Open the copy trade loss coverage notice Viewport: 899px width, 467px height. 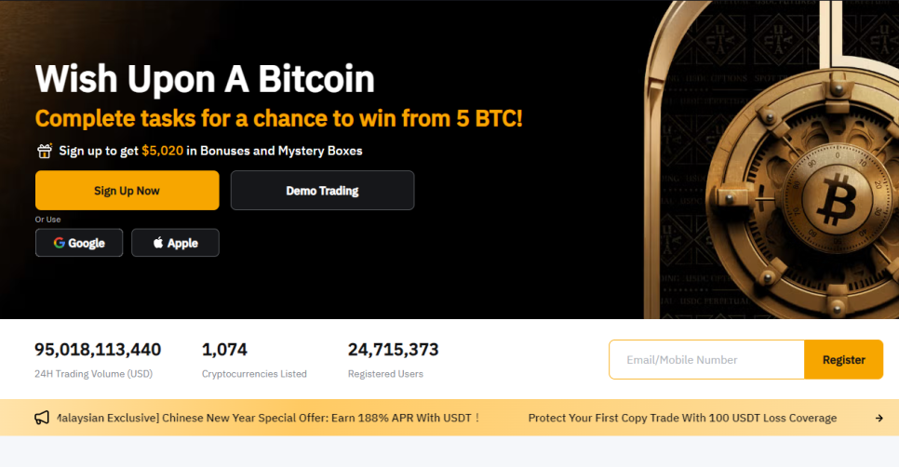(x=682, y=418)
